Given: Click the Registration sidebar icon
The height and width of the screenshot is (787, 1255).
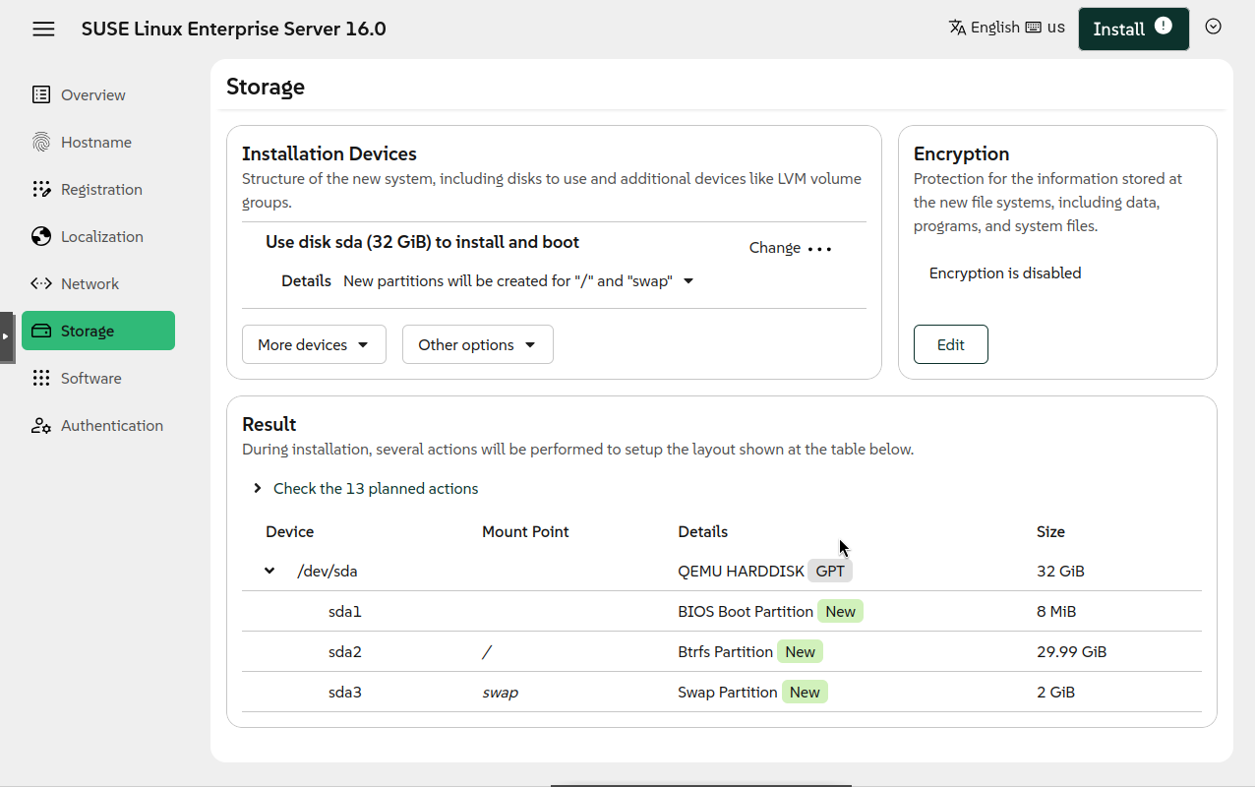Looking at the screenshot, I should click(41, 189).
